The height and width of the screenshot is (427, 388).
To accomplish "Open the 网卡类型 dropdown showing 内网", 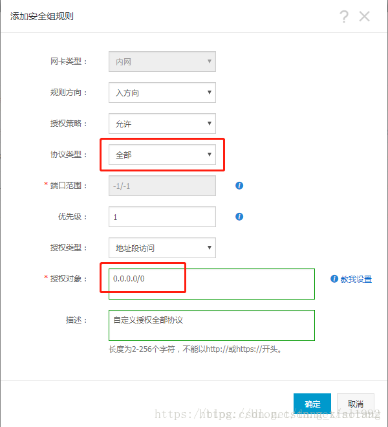I will pyautogui.click(x=162, y=61).
